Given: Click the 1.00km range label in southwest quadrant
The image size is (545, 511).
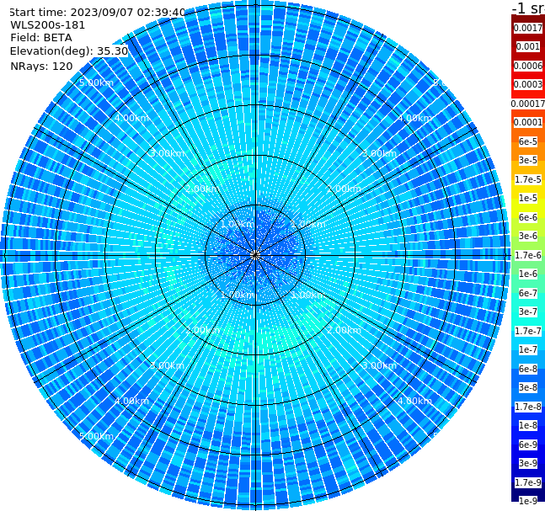Looking at the screenshot, I should [x=238, y=295].
